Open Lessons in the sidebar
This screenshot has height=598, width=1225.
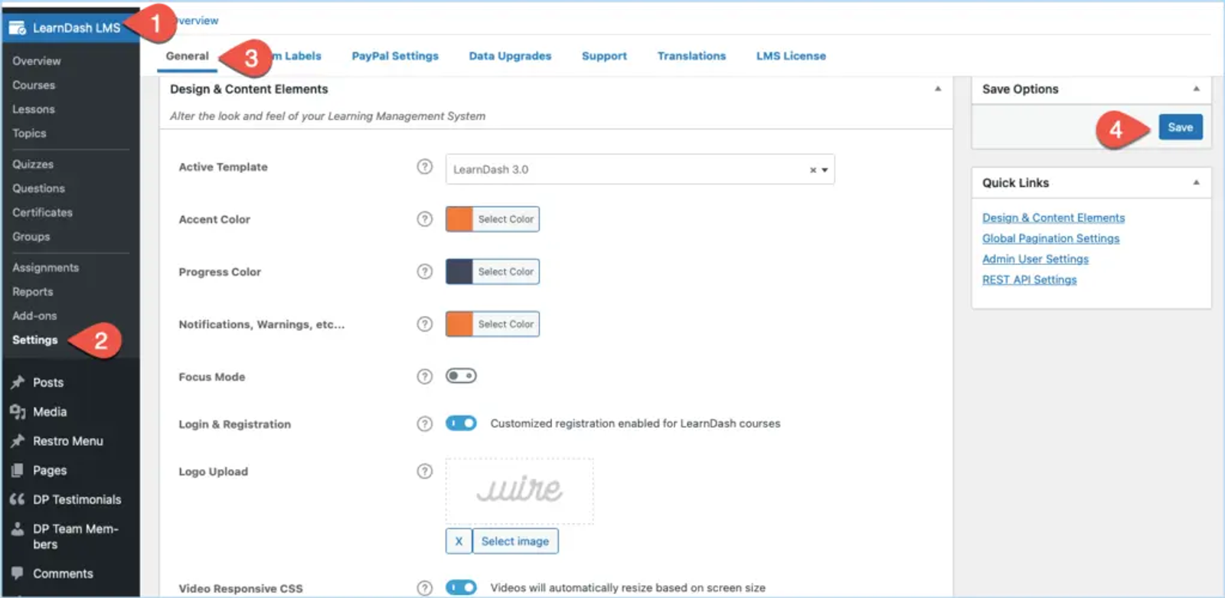pyautogui.click(x=34, y=109)
